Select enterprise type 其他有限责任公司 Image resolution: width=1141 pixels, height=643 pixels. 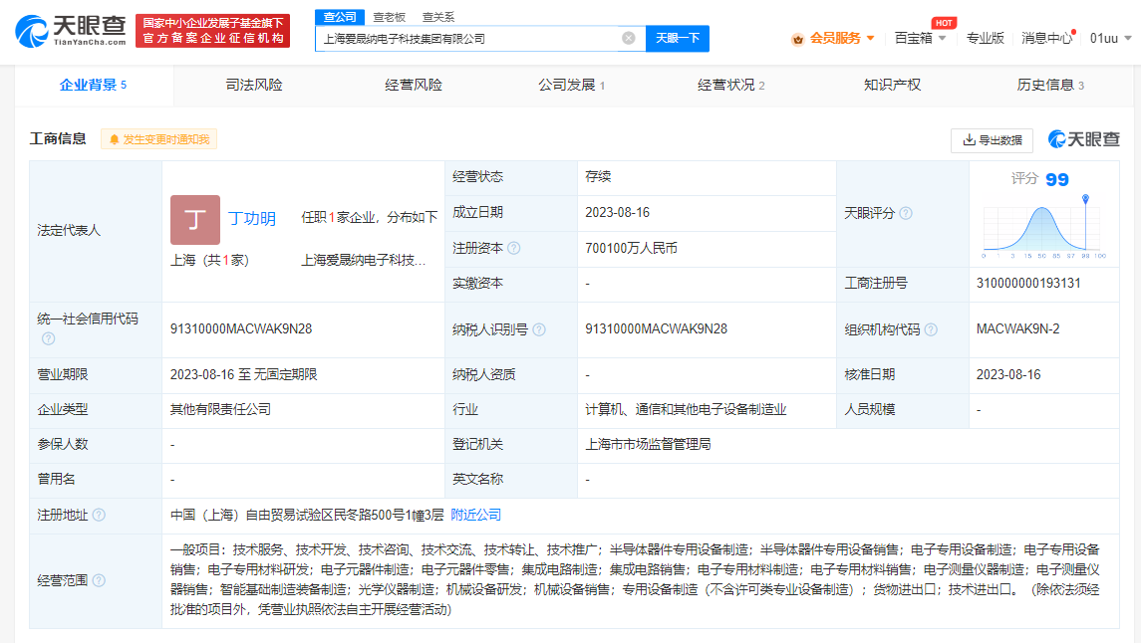220,409
